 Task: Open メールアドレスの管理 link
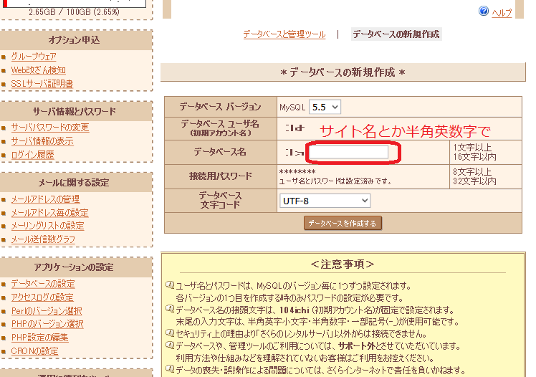point(45,199)
